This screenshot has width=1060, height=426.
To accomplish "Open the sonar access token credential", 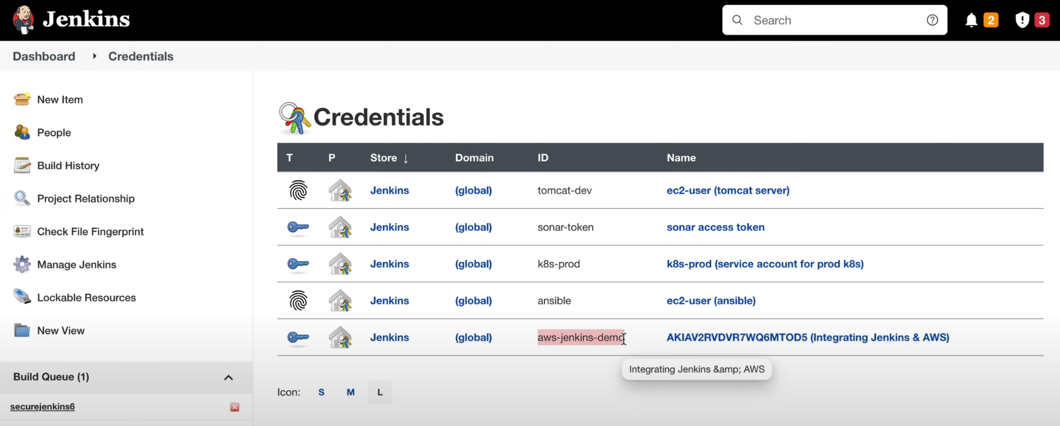I will [x=715, y=227].
